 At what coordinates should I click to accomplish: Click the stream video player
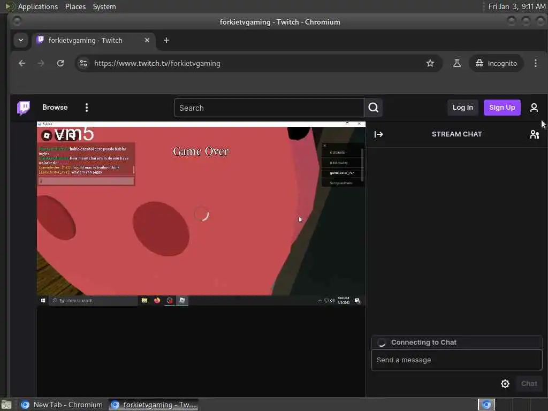click(201, 214)
